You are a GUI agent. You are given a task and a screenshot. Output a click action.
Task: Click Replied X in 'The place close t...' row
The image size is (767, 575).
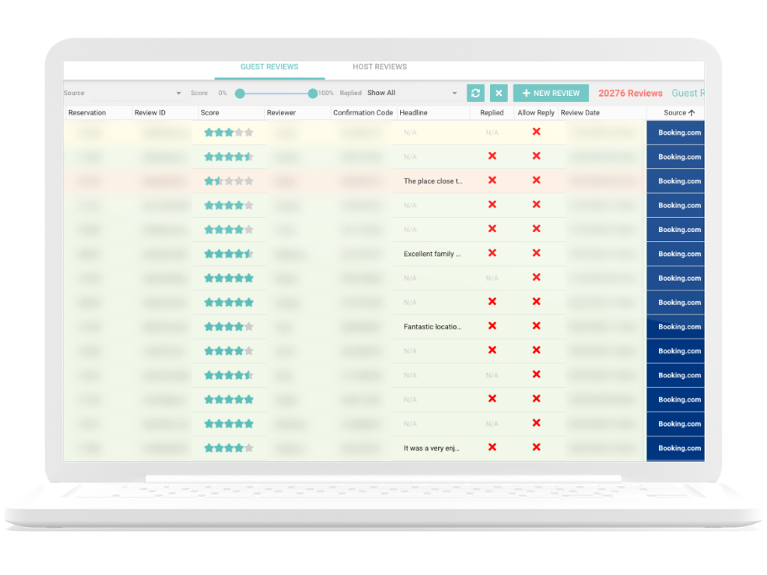coord(492,180)
